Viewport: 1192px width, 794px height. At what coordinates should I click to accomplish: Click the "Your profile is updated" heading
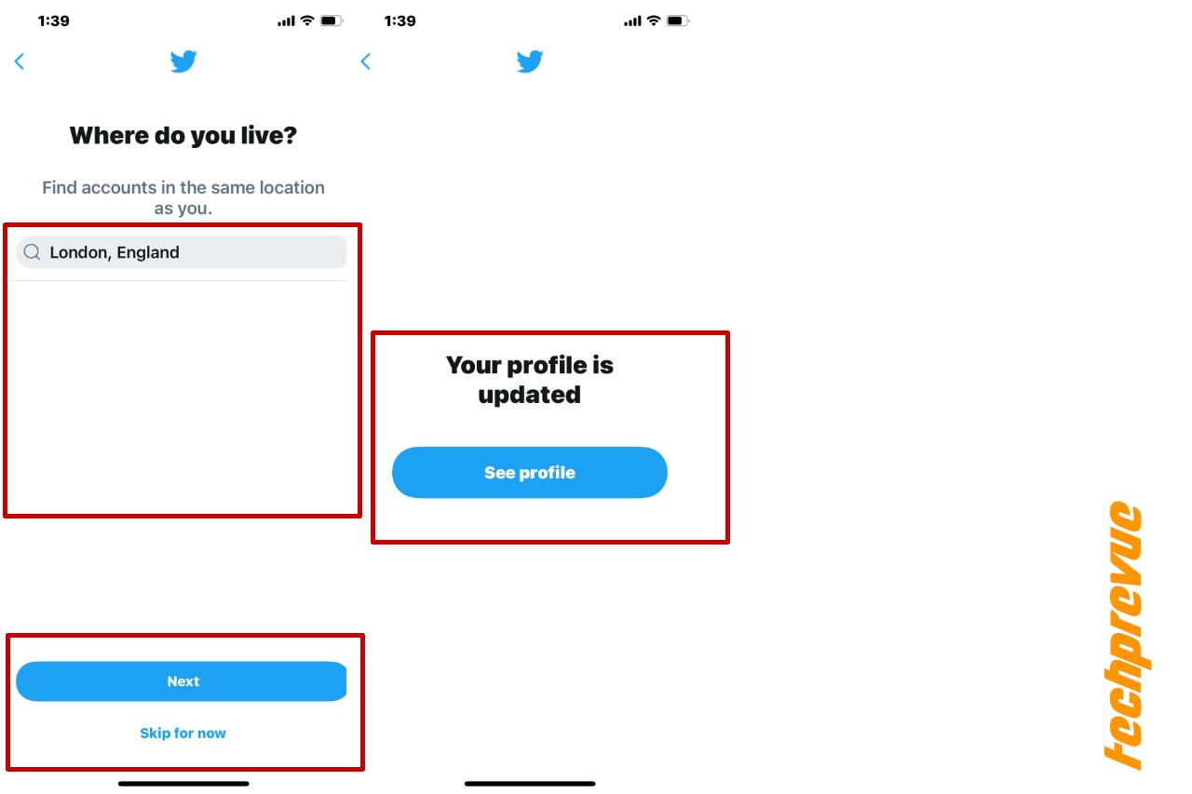pyautogui.click(x=530, y=380)
